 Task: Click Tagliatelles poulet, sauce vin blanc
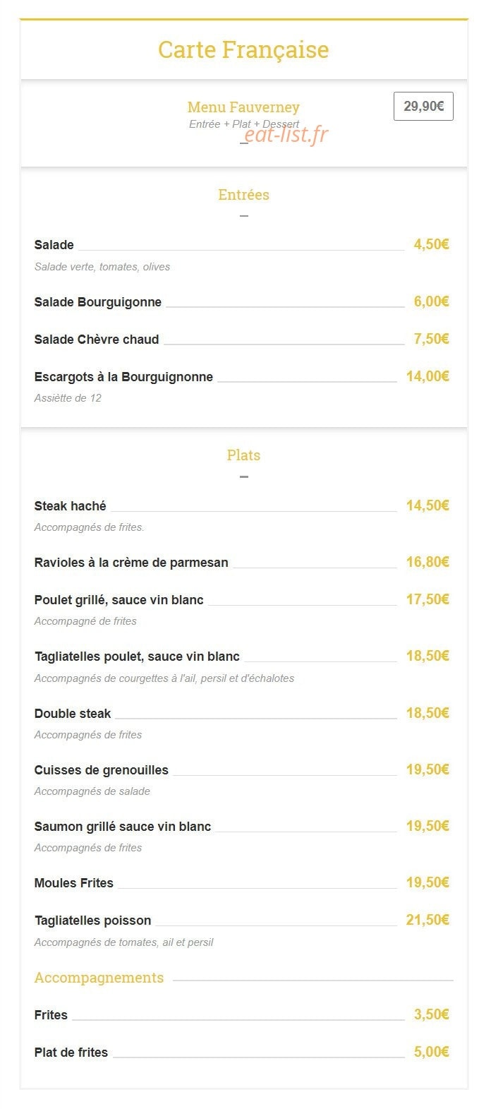pos(137,657)
